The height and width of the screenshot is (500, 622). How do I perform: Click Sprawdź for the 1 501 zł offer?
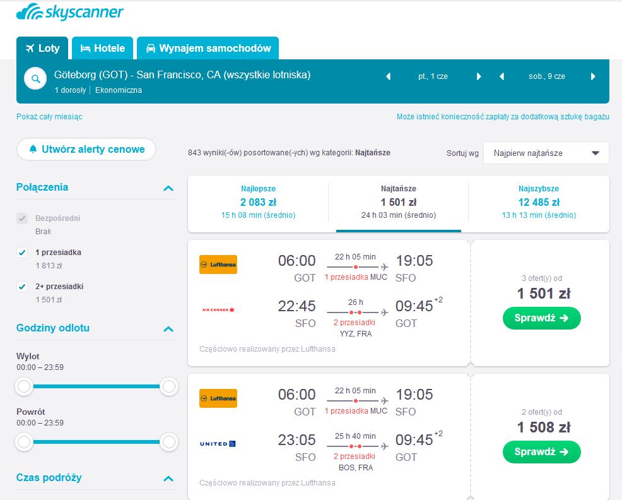click(541, 318)
